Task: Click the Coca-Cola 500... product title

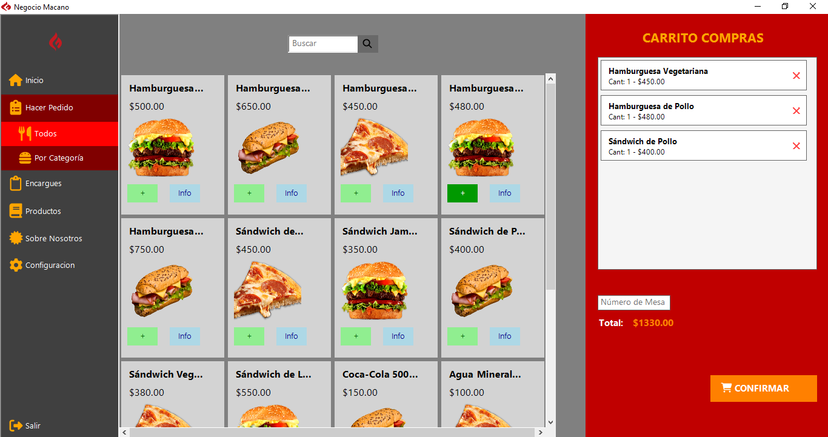Action: (x=380, y=375)
